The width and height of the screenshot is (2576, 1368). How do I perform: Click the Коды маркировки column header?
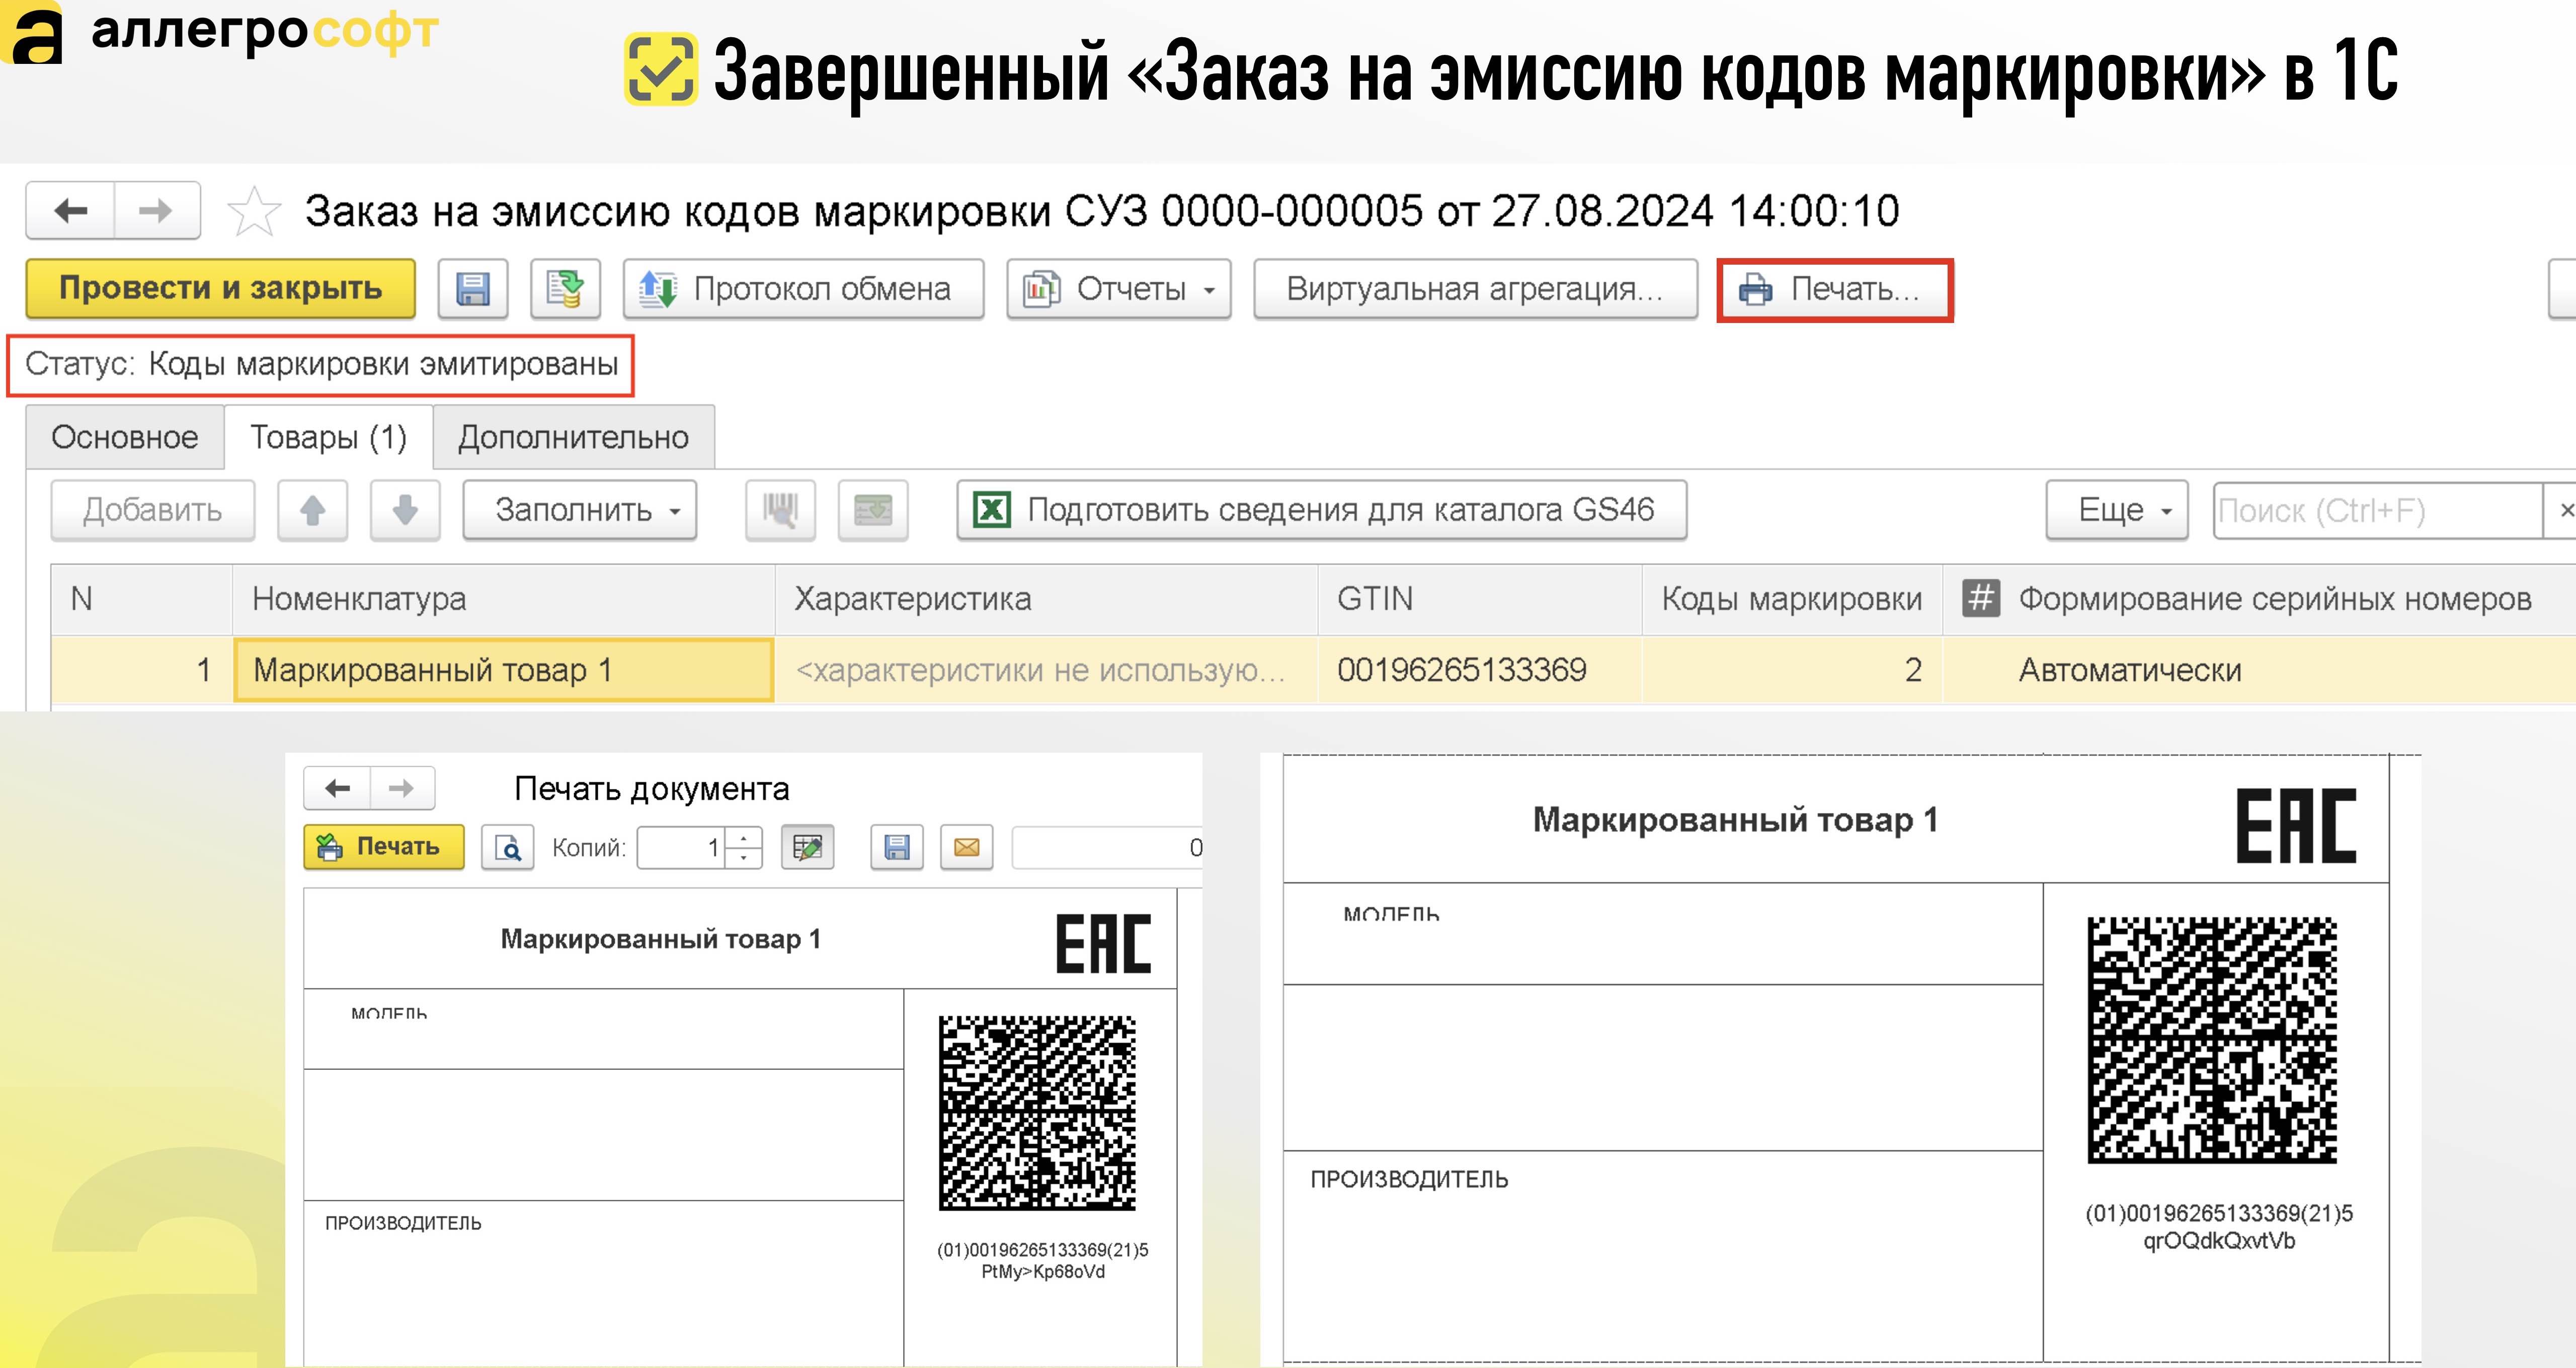click(1791, 599)
